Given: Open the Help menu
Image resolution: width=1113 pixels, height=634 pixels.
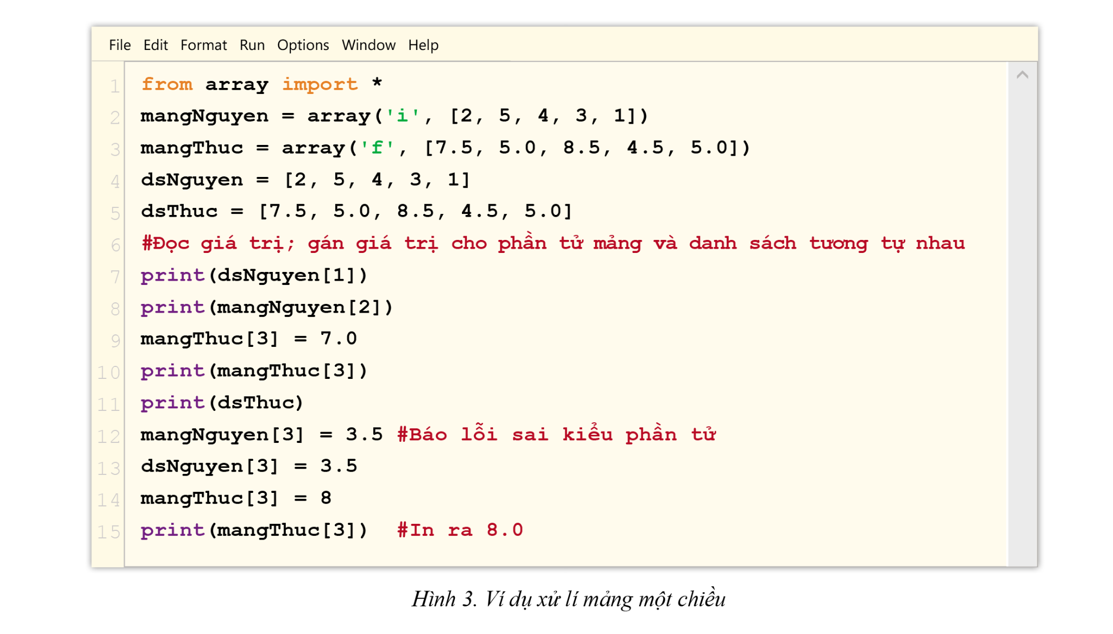Looking at the screenshot, I should [x=423, y=46].
